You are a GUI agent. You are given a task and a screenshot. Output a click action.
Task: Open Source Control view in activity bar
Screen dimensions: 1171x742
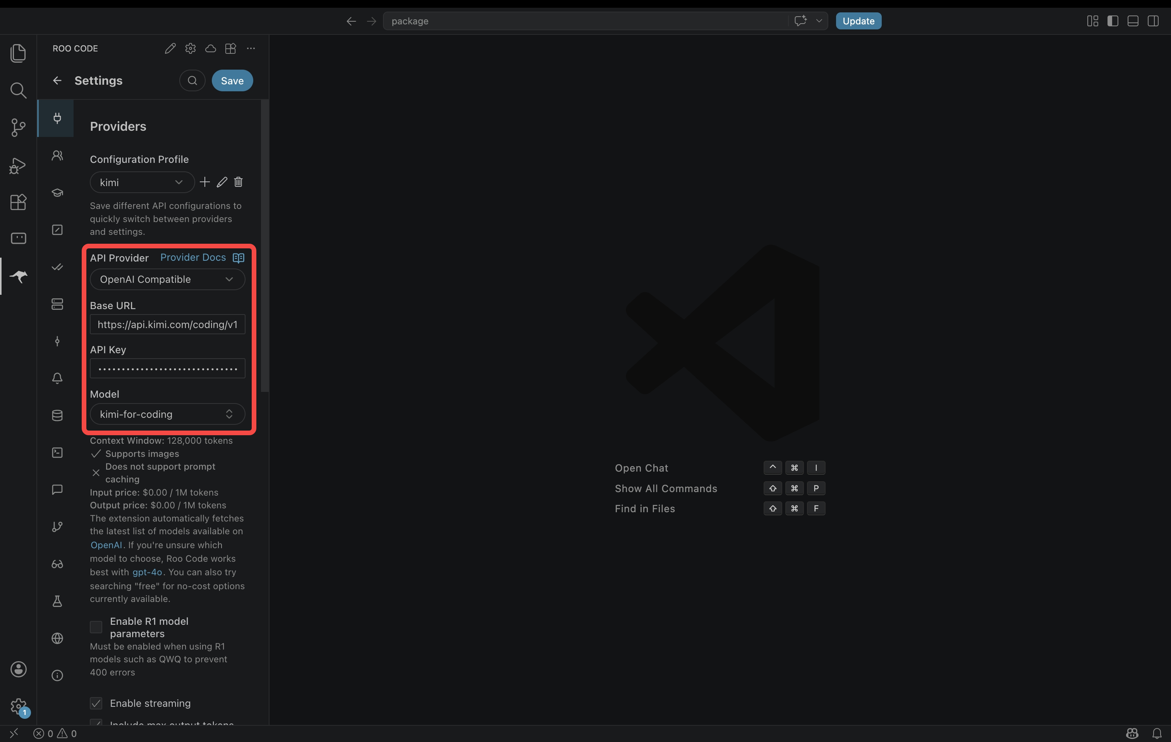tap(18, 127)
